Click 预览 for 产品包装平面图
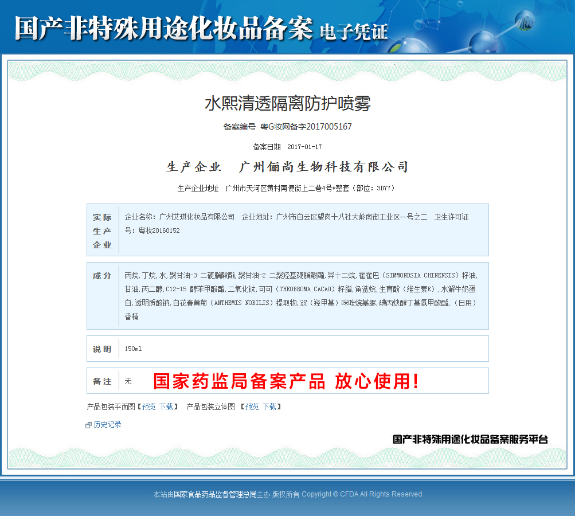 pos(149,406)
